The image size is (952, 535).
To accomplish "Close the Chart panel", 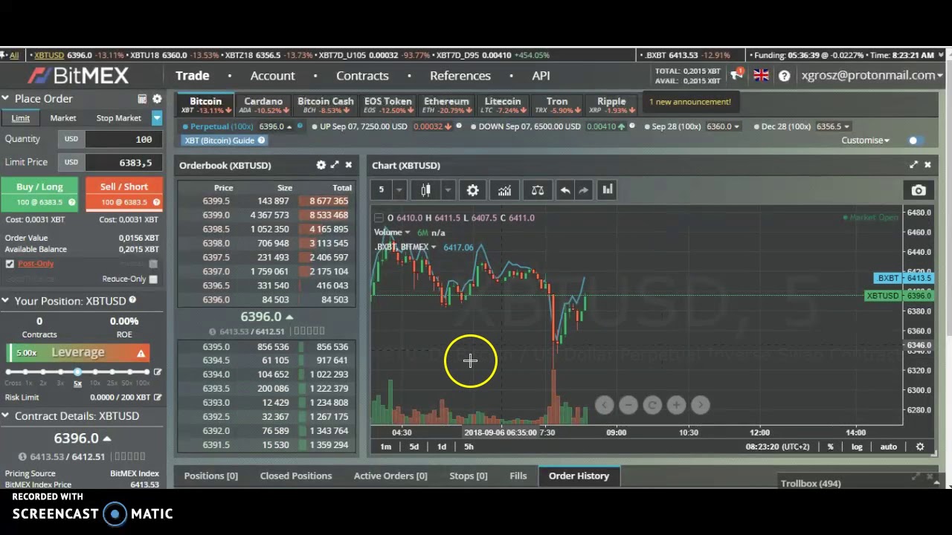I will click(927, 165).
